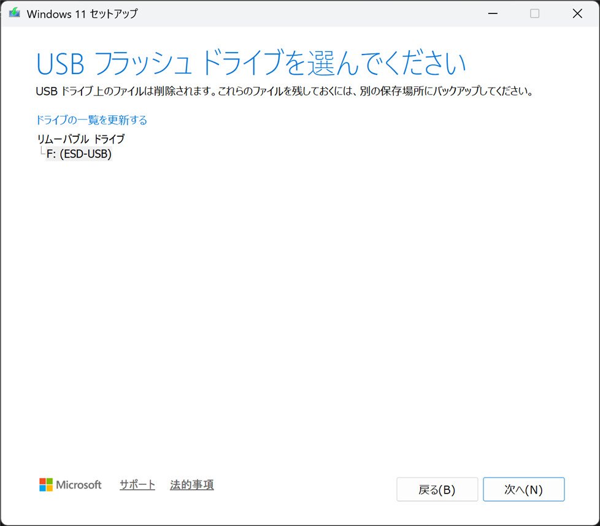
Task: Open the サポート link
Action: point(137,485)
